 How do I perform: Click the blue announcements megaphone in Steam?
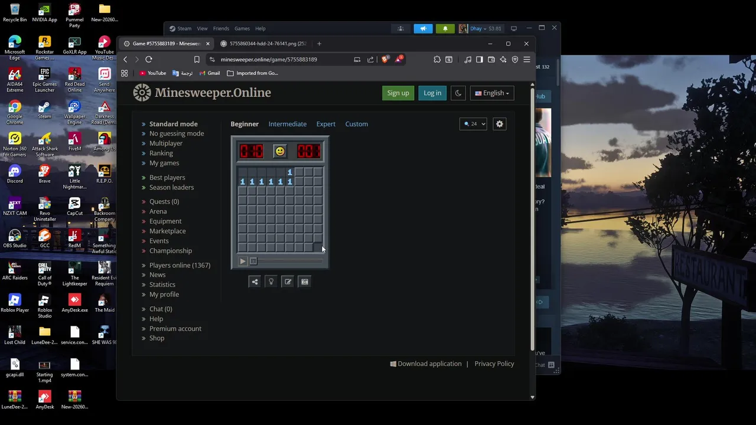pos(423,28)
